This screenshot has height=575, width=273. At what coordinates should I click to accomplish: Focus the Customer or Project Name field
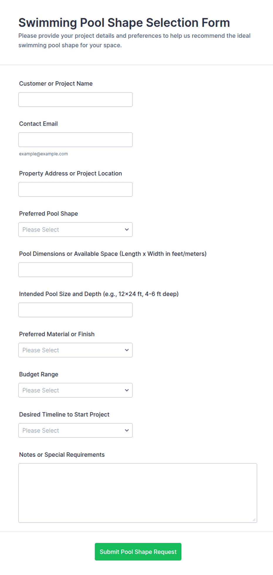click(75, 100)
